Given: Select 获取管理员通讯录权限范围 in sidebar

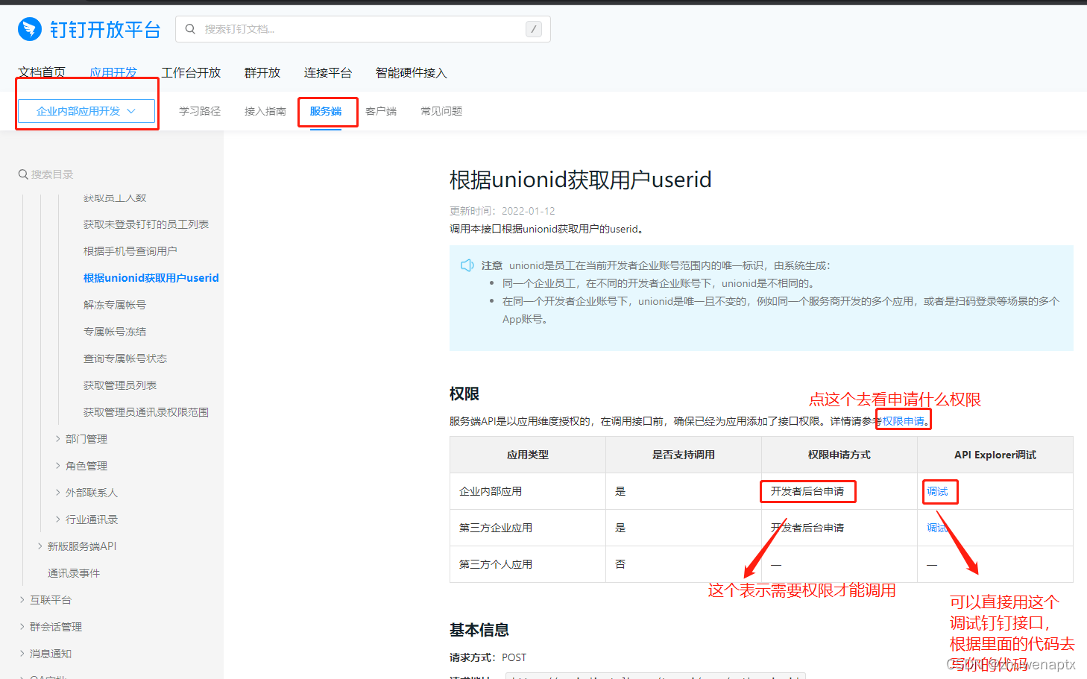Looking at the screenshot, I should [x=146, y=412].
